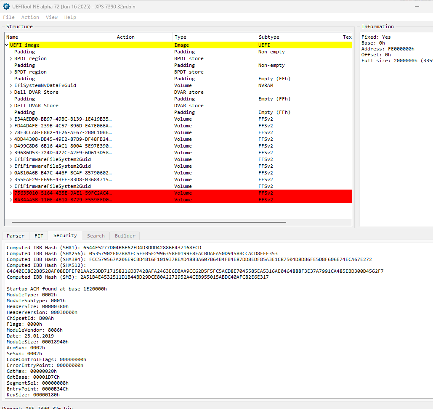Select the Security tab
The height and width of the screenshot is (409, 433).
(65, 235)
